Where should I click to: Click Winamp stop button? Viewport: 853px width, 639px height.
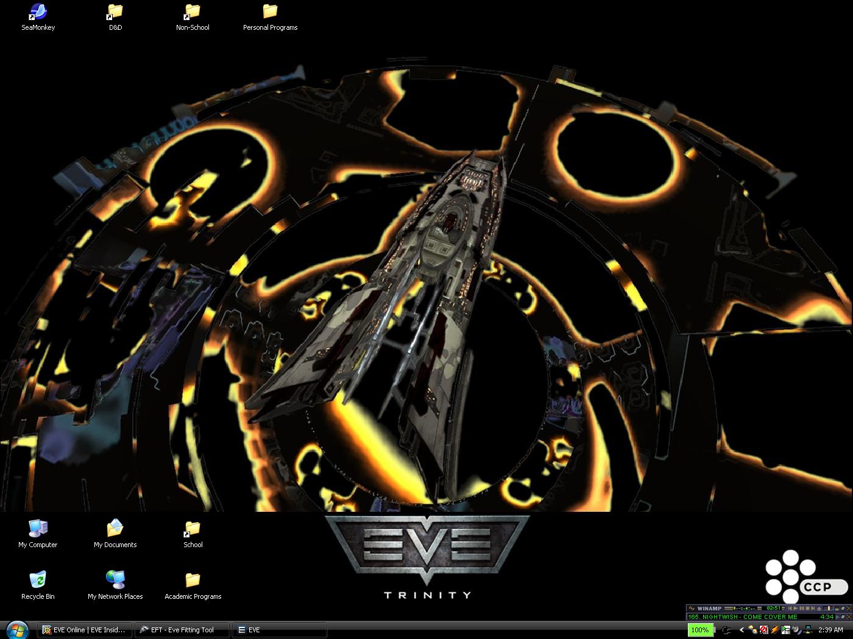pos(808,608)
